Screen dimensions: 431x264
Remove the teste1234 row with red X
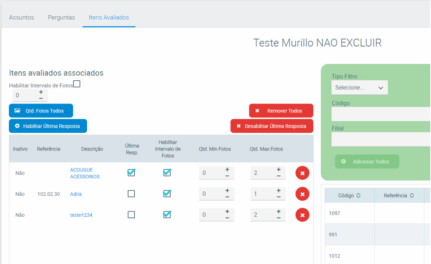pos(302,215)
